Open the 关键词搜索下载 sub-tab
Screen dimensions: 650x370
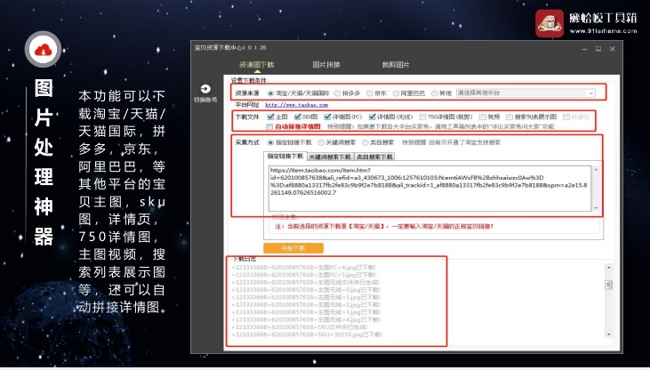pyautogui.click(x=331, y=157)
